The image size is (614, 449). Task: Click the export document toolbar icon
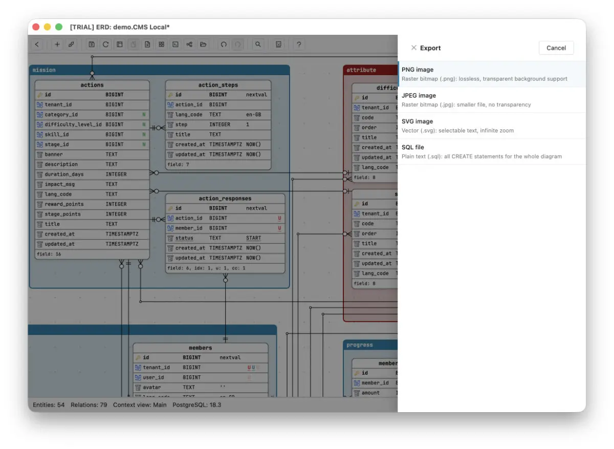click(x=147, y=44)
